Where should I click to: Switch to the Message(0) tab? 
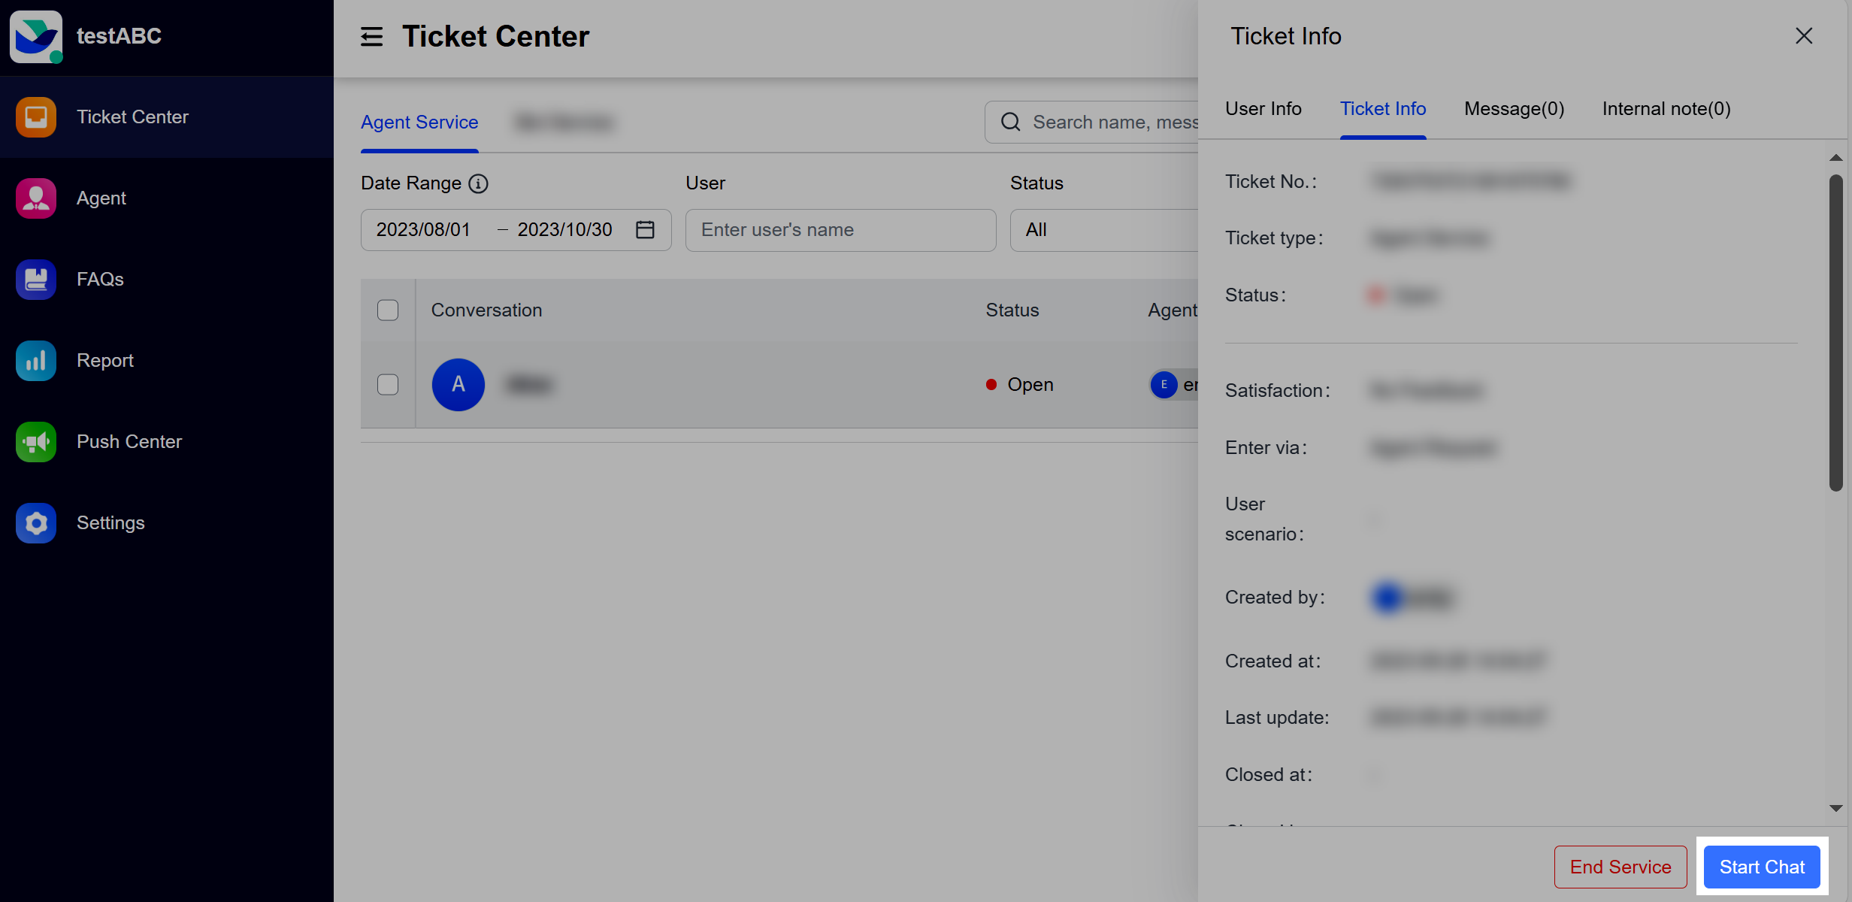pos(1513,109)
